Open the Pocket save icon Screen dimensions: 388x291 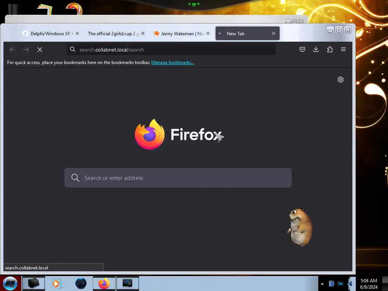[302, 49]
